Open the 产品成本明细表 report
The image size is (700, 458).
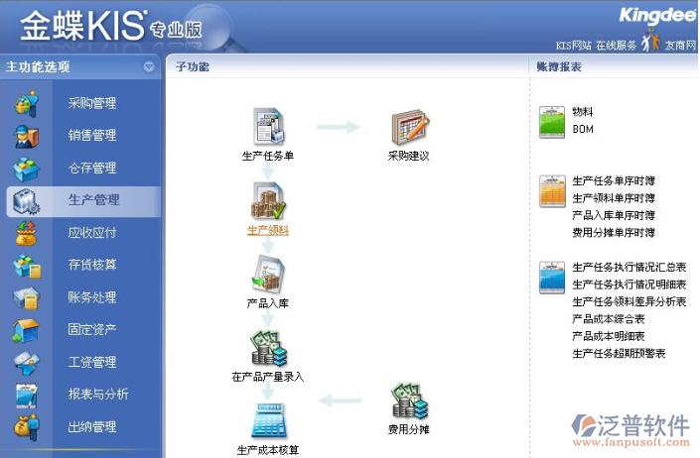(x=609, y=336)
